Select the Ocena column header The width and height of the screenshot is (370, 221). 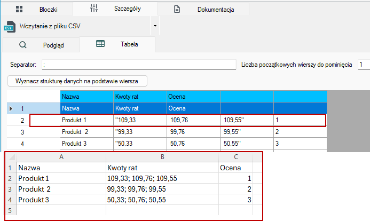193,97
